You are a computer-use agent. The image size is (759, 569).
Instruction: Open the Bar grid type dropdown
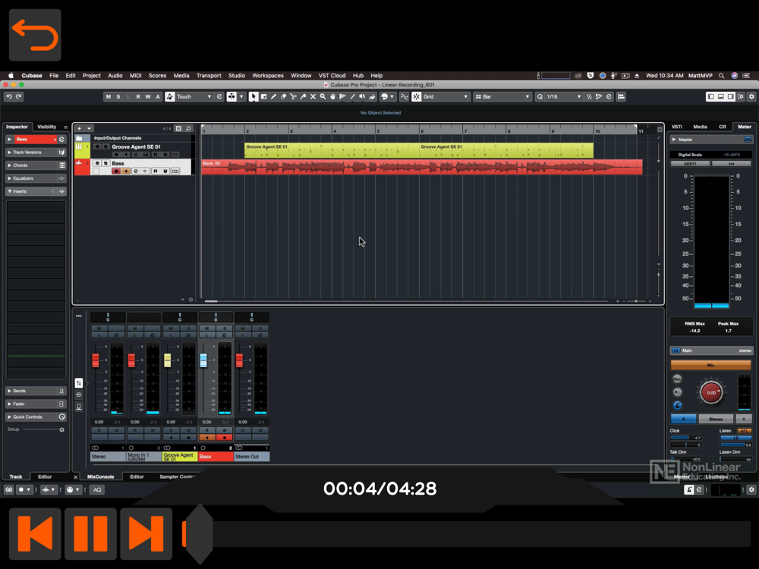[502, 97]
